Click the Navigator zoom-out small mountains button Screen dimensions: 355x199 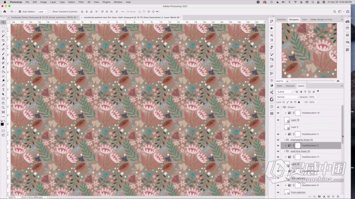pos(287,81)
